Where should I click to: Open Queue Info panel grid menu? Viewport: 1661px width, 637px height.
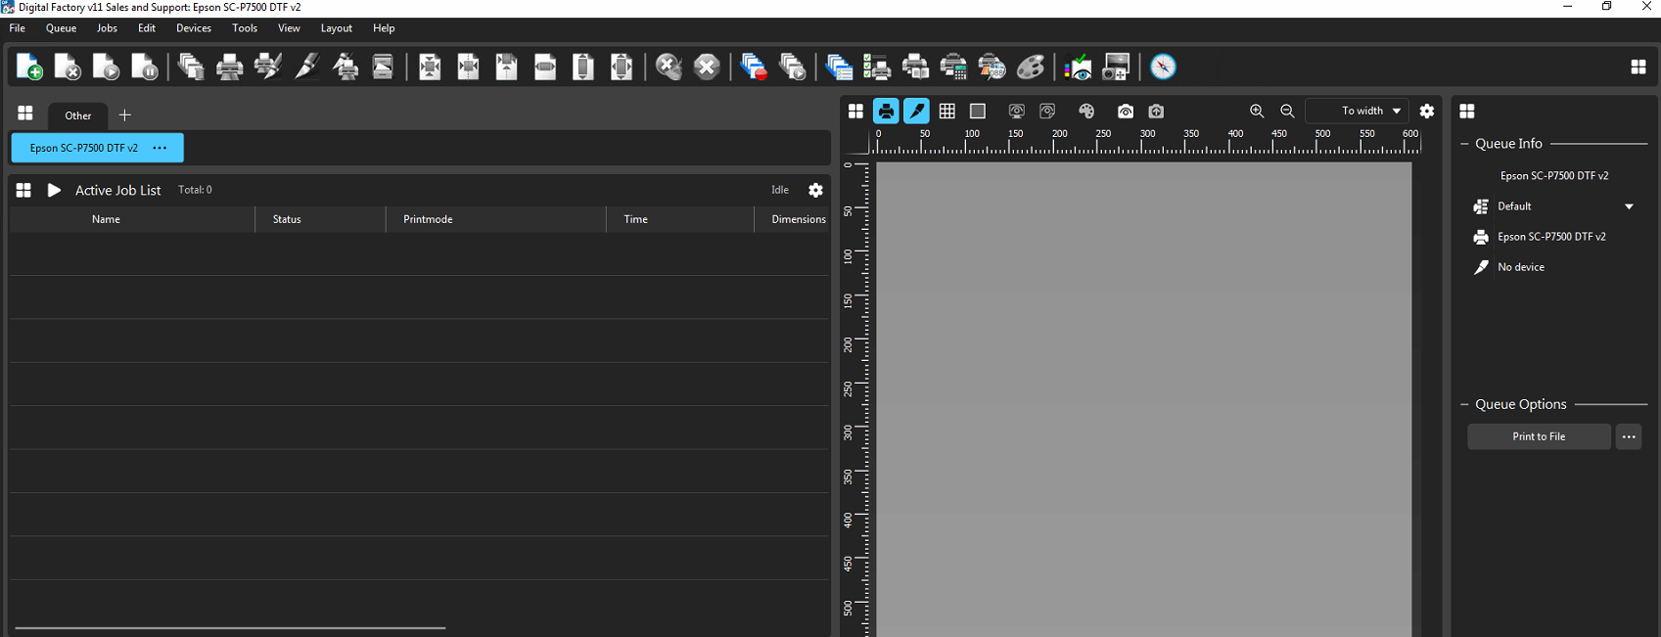pos(1467,112)
